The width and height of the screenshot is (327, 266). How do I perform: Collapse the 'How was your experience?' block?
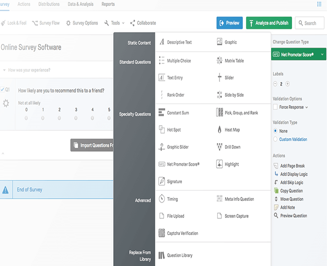click(4, 70)
